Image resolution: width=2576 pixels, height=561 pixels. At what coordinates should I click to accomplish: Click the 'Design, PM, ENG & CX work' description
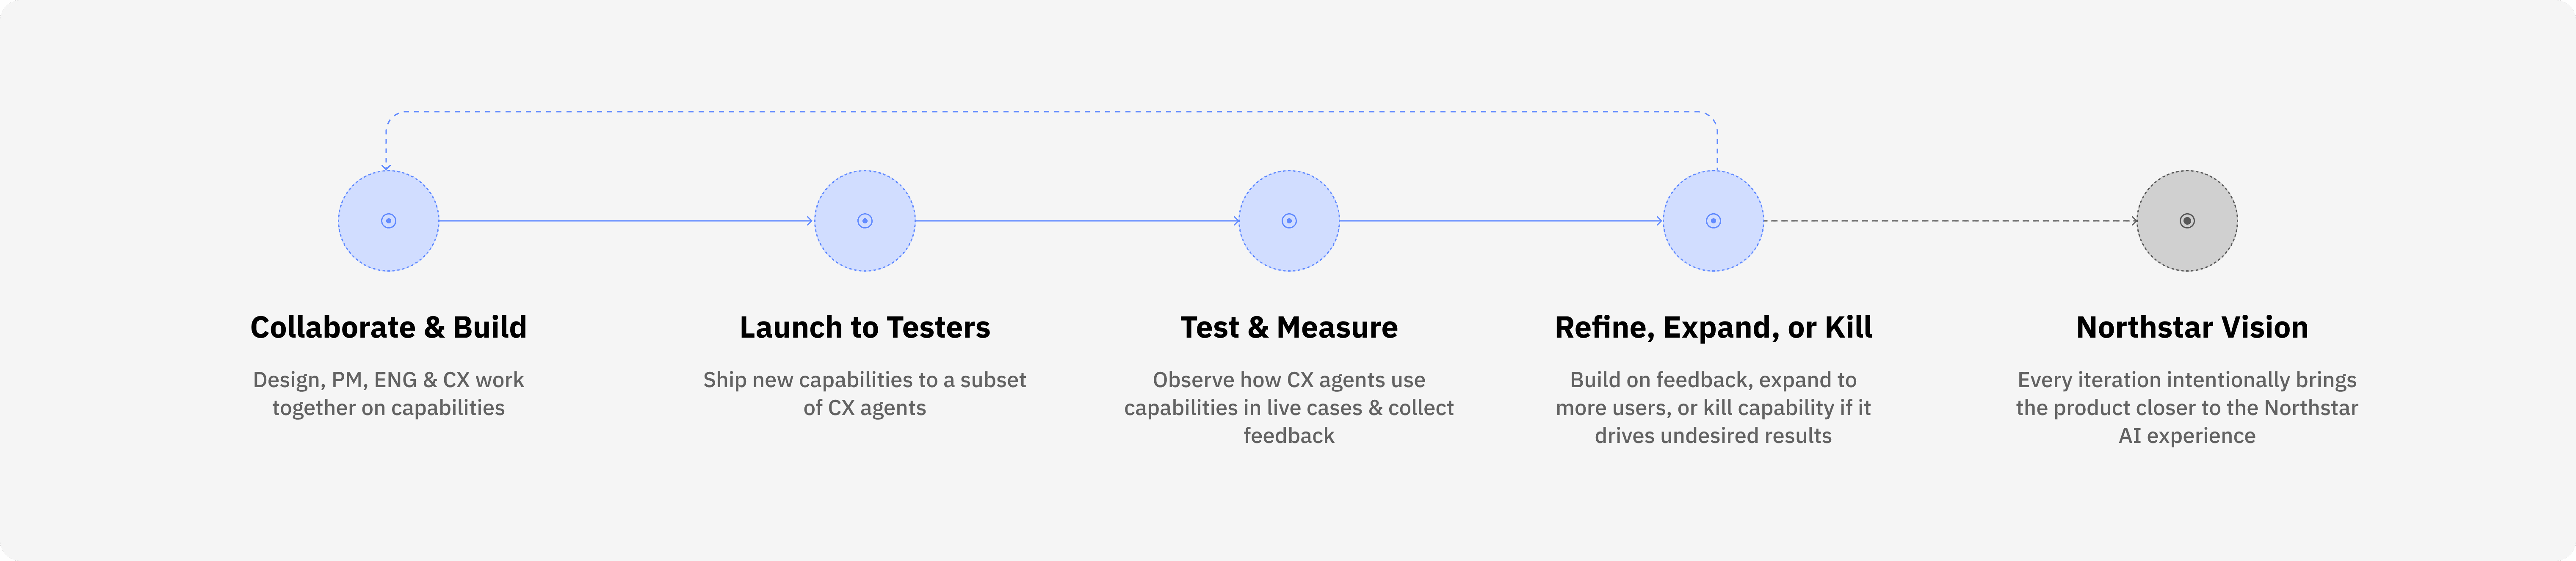(x=388, y=394)
